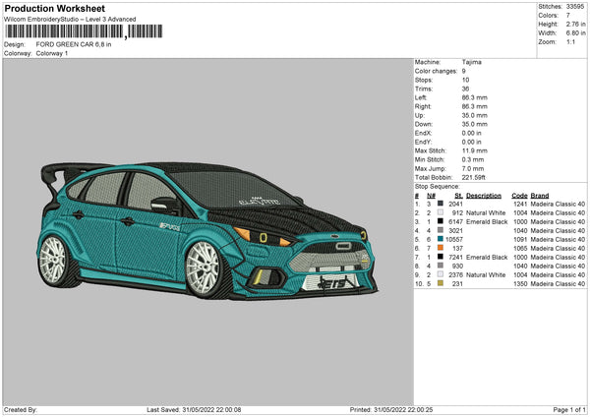Image resolution: width=590 pixels, height=417 pixels.
Task: Click thread code '1065' in stop row 6
Action: [x=520, y=249]
